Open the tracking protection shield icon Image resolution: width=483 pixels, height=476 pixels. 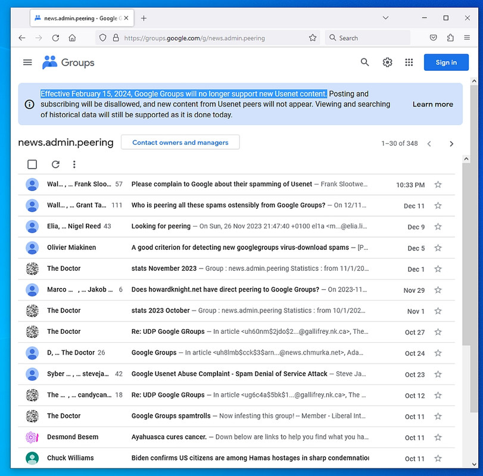[103, 38]
